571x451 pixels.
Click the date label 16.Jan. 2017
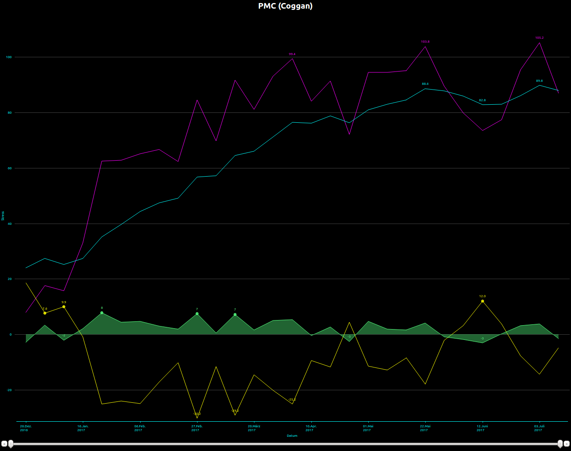(x=83, y=428)
